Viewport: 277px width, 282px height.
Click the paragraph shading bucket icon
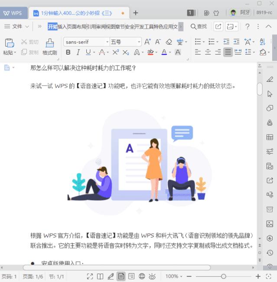click(263, 52)
